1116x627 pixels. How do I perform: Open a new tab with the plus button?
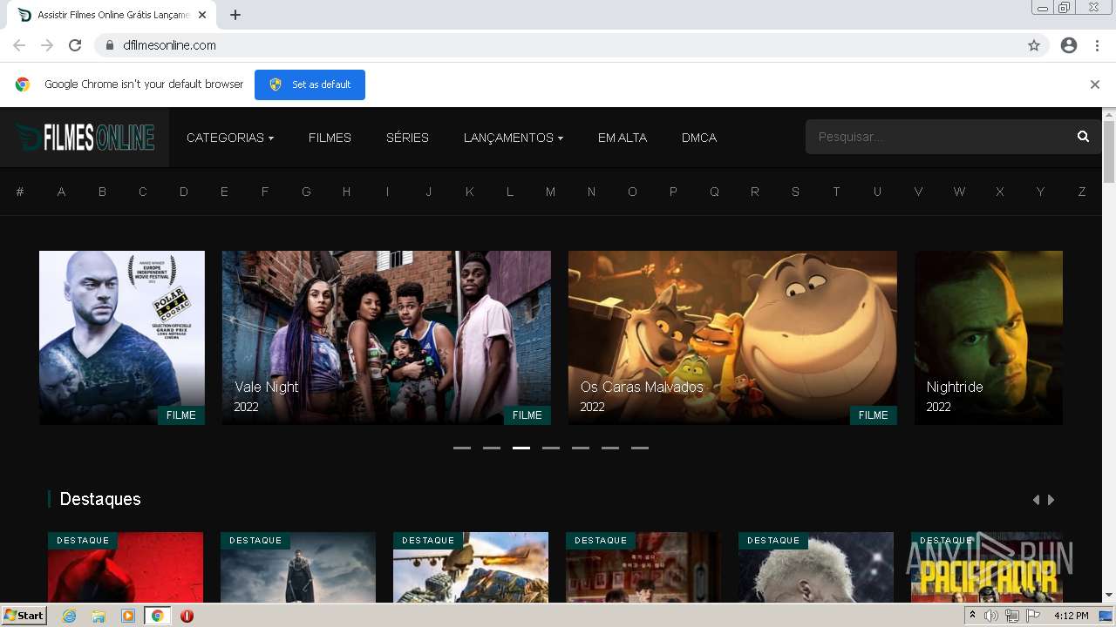(235, 15)
